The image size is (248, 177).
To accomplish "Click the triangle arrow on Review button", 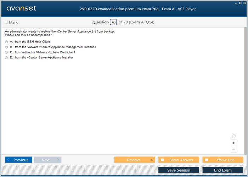I will tap(152, 160).
